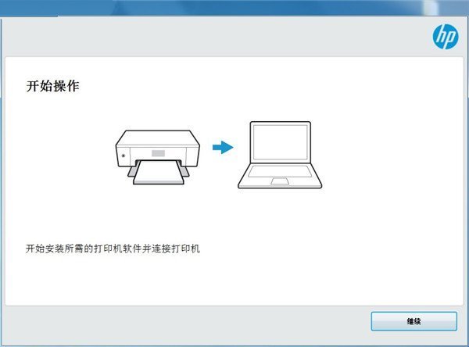This screenshot has height=347, width=469.
Task: Click the laptop illustration's screen
Action: point(281,142)
